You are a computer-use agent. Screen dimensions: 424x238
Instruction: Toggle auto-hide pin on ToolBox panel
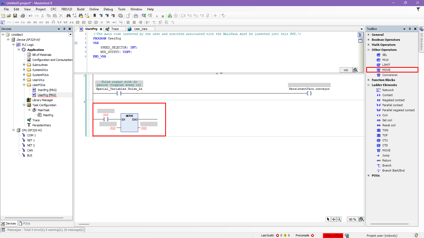tap(410, 29)
